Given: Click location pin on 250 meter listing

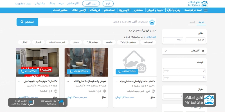Looking at the screenshot, I should (105, 91).
